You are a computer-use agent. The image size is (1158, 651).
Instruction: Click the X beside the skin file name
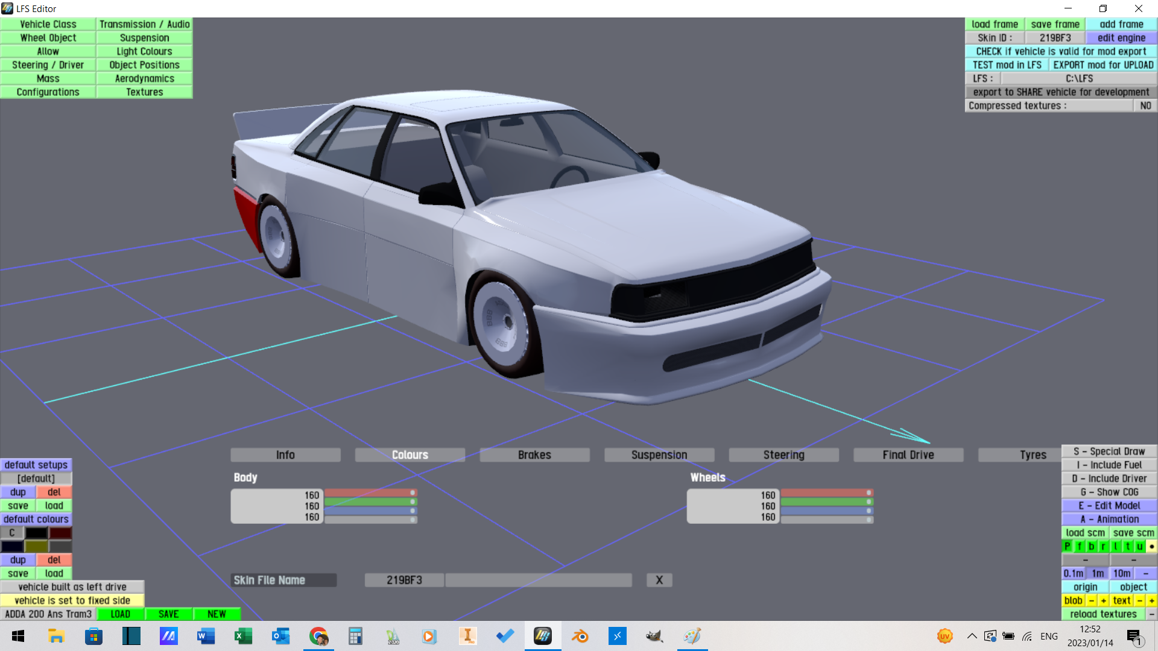coord(659,580)
